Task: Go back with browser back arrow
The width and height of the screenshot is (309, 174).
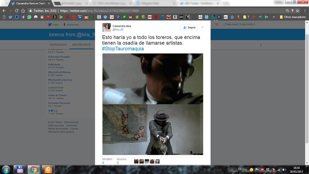Action: coord(4,11)
